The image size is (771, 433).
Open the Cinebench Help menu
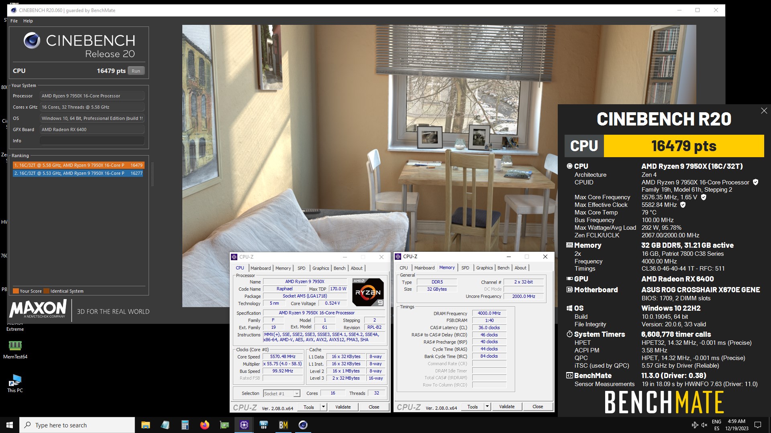coord(28,21)
